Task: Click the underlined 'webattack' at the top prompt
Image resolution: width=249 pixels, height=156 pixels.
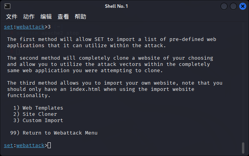Action: (x=30, y=27)
